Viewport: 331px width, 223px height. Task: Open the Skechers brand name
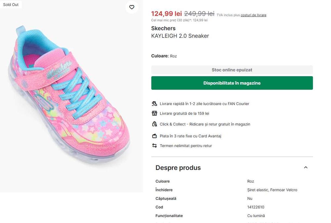(x=163, y=28)
